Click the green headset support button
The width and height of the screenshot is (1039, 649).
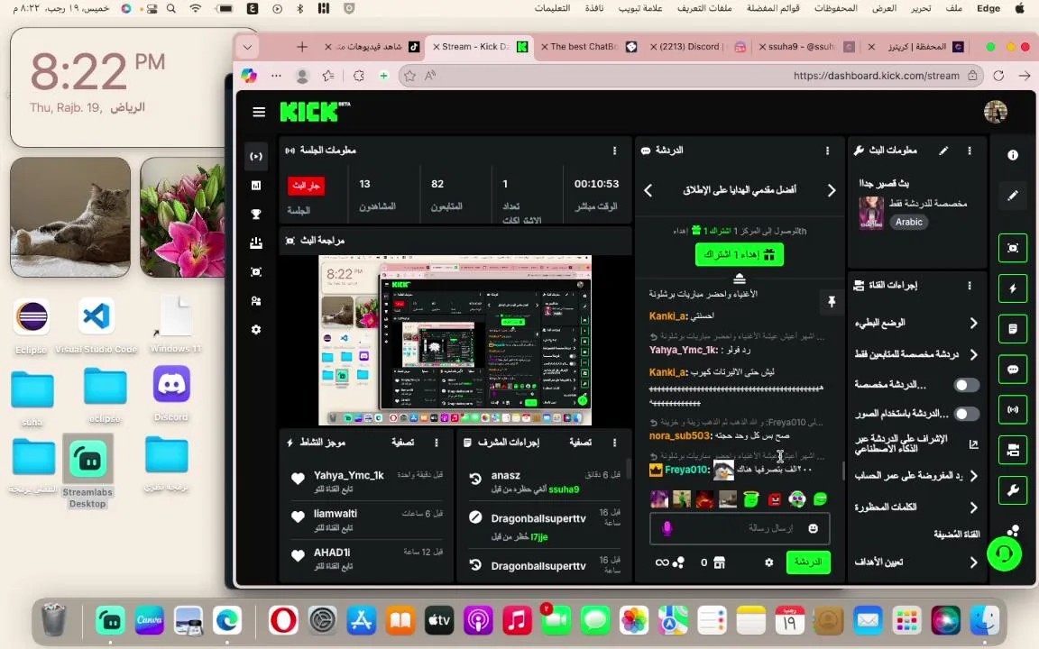click(x=1005, y=553)
